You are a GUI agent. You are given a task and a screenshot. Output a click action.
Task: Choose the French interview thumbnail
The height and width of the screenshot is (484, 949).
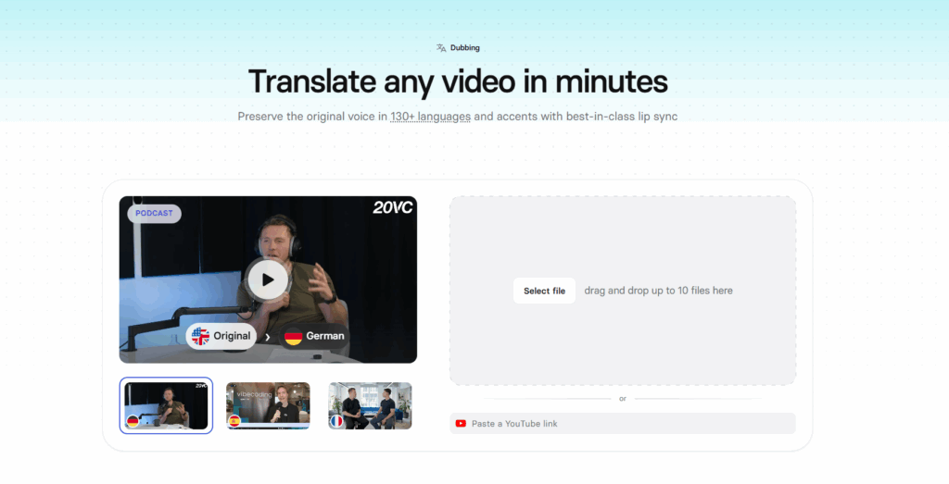click(370, 405)
